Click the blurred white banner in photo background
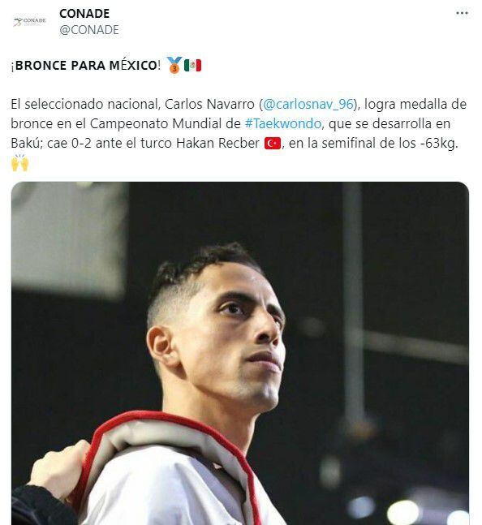 click(x=69, y=239)
